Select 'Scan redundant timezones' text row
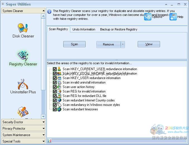The height and width of the screenshot is (145, 189). pyautogui.click(x=80, y=109)
